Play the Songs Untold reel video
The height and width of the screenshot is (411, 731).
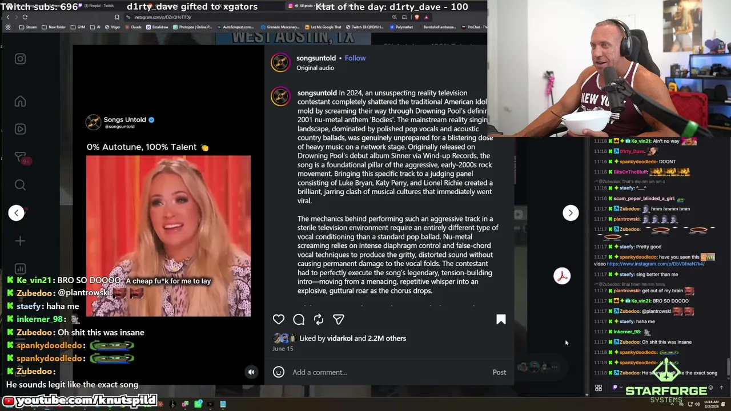pyautogui.click(x=168, y=236)
